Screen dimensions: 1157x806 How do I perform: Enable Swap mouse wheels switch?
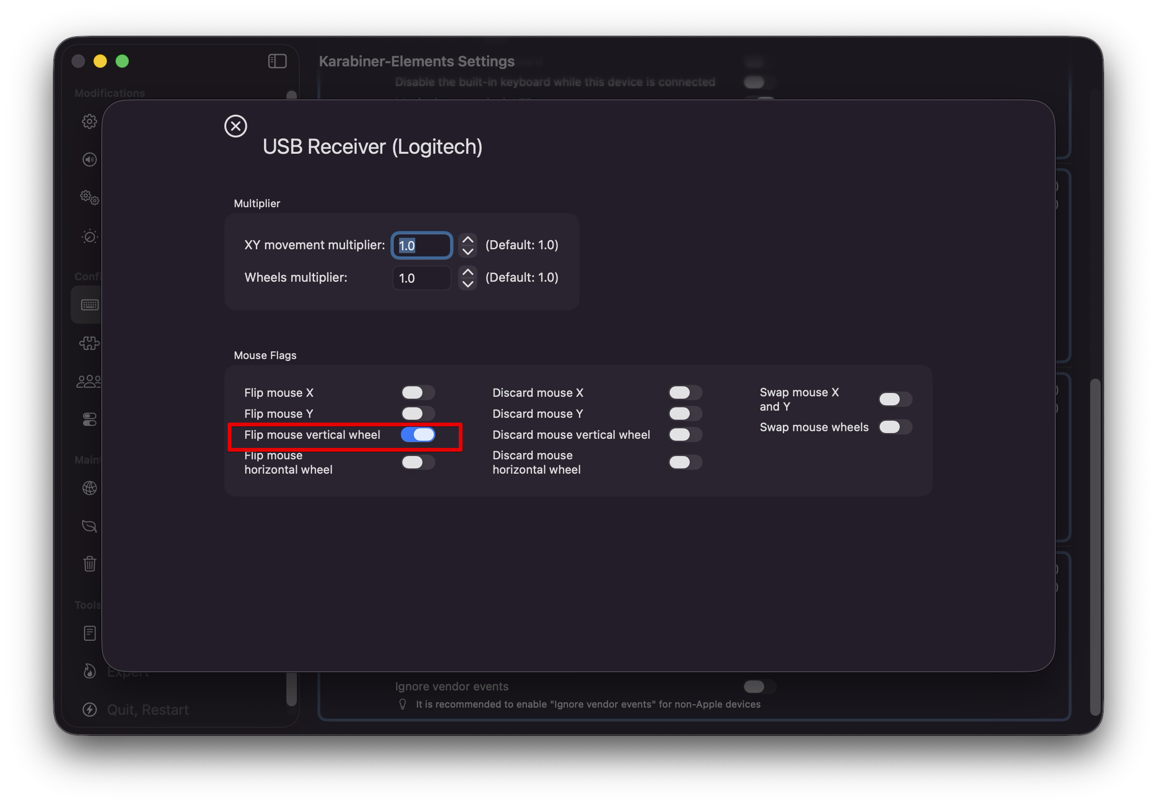(895, 427)
